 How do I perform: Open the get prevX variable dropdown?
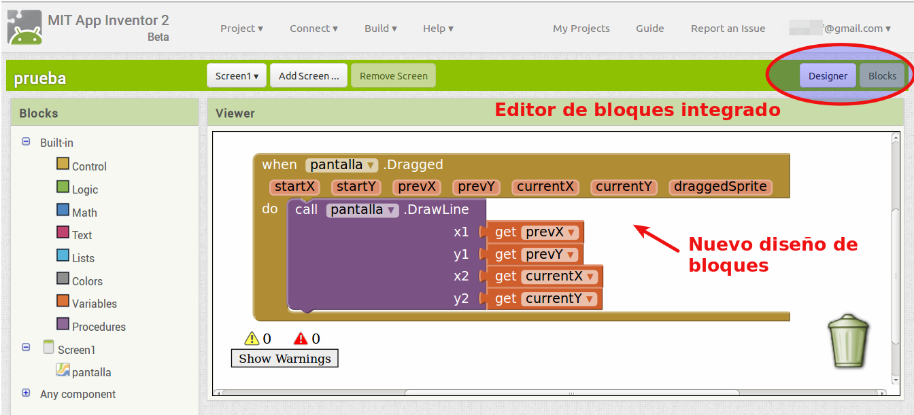[549, 232]
